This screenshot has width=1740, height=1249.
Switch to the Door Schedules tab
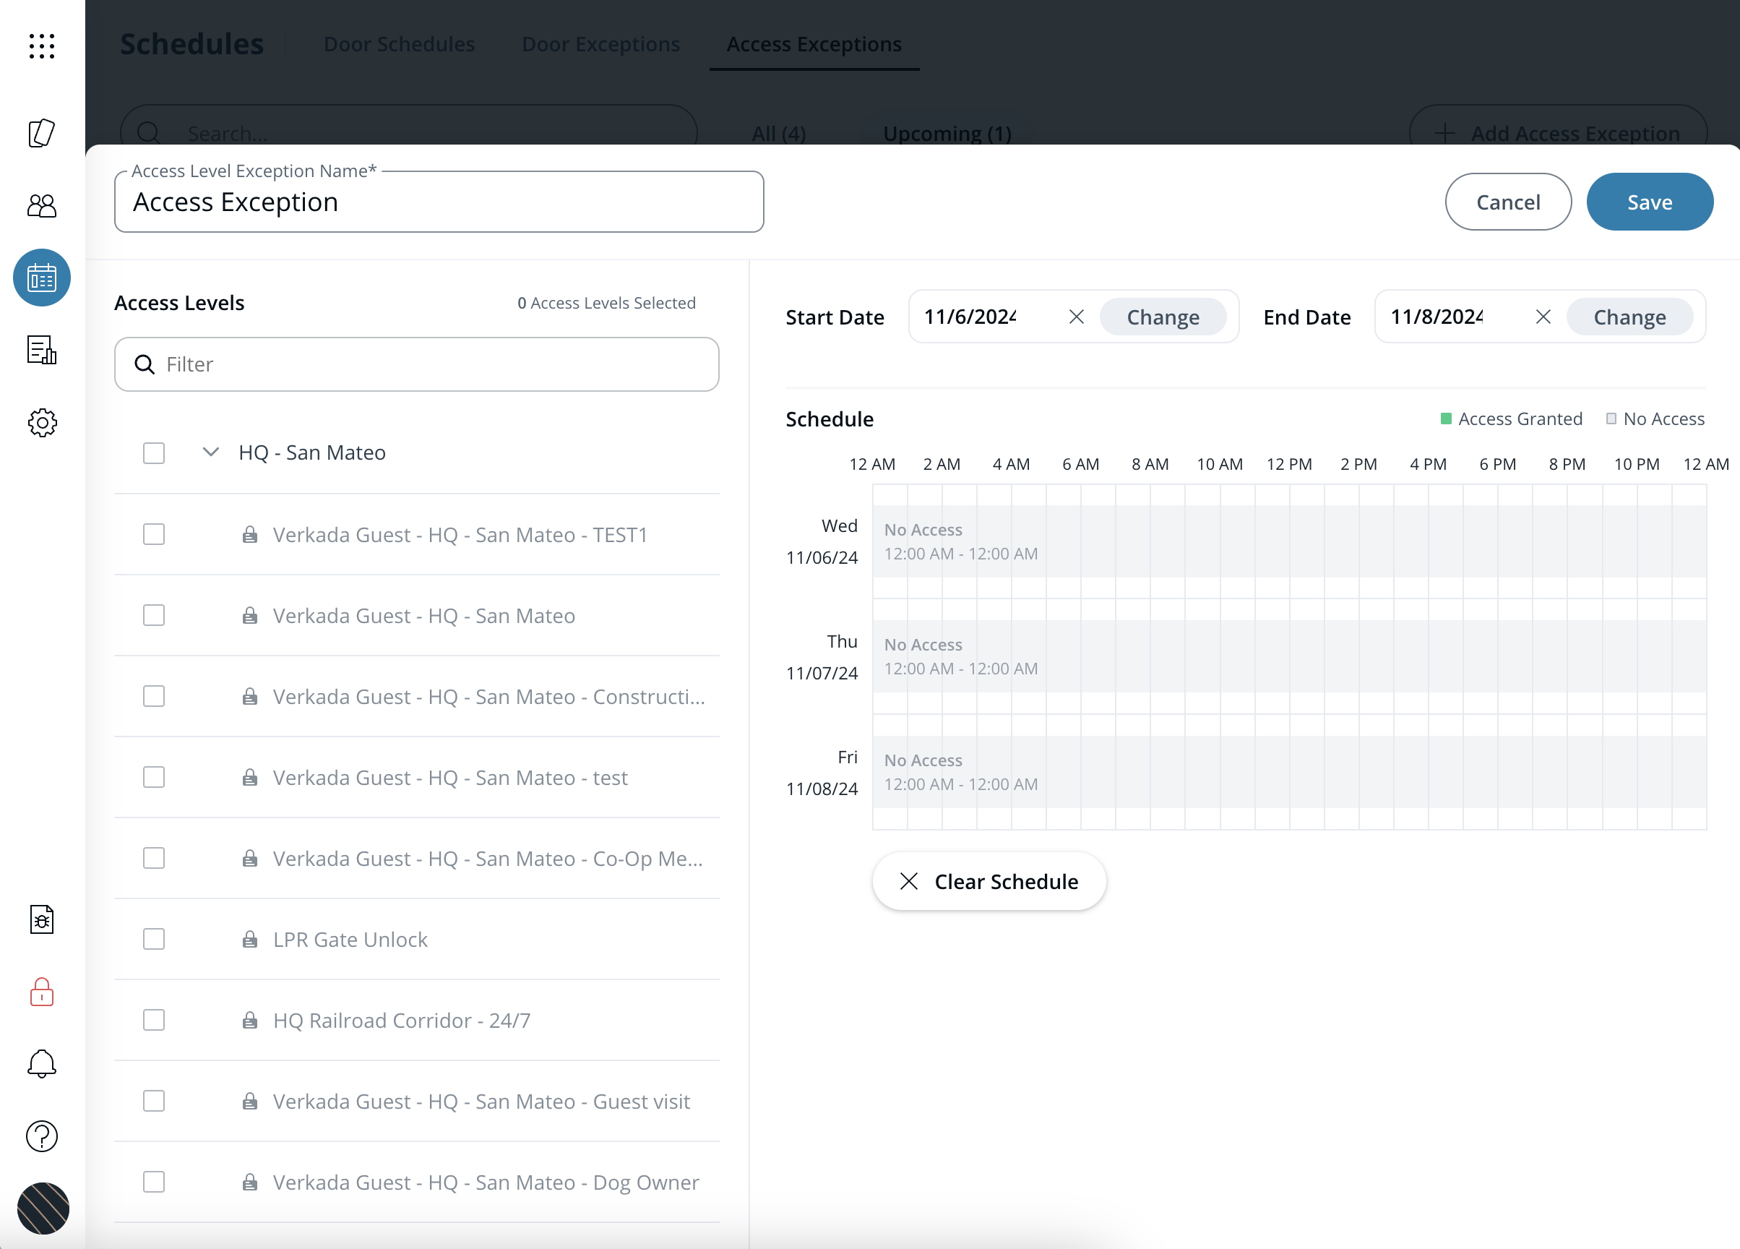point(399,45)
